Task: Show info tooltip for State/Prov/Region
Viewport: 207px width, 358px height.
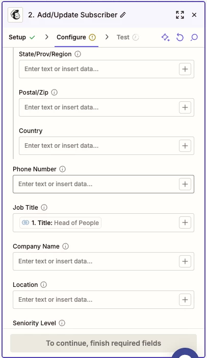Action: click(78, 54)
